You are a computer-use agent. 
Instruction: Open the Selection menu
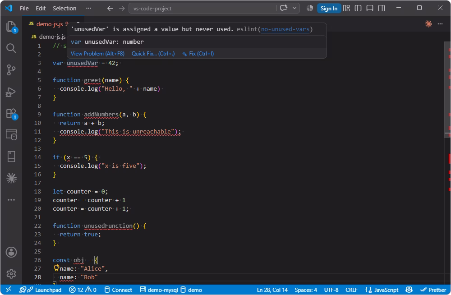[64, 9]
